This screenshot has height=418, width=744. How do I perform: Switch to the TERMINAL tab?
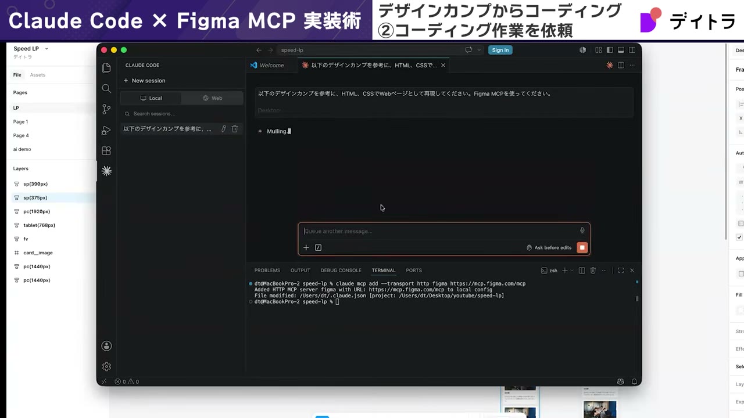(x=384, y=271)
